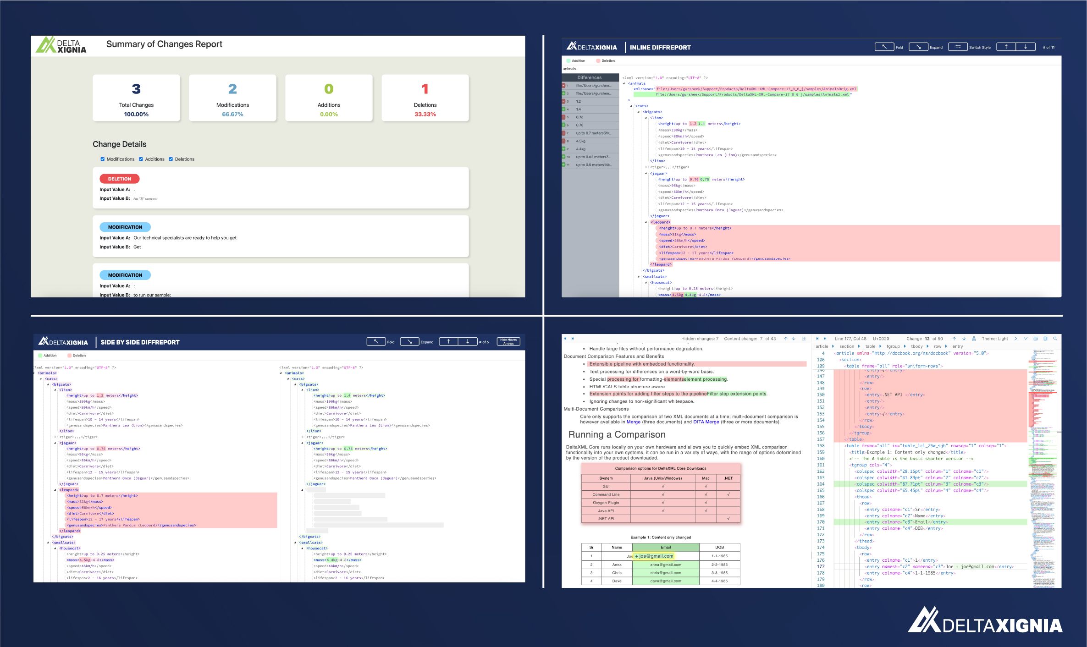The height and width of the screenshot is (647, 1087).
Task: Uncheck the Modifications checkbox
Action: 103,159
